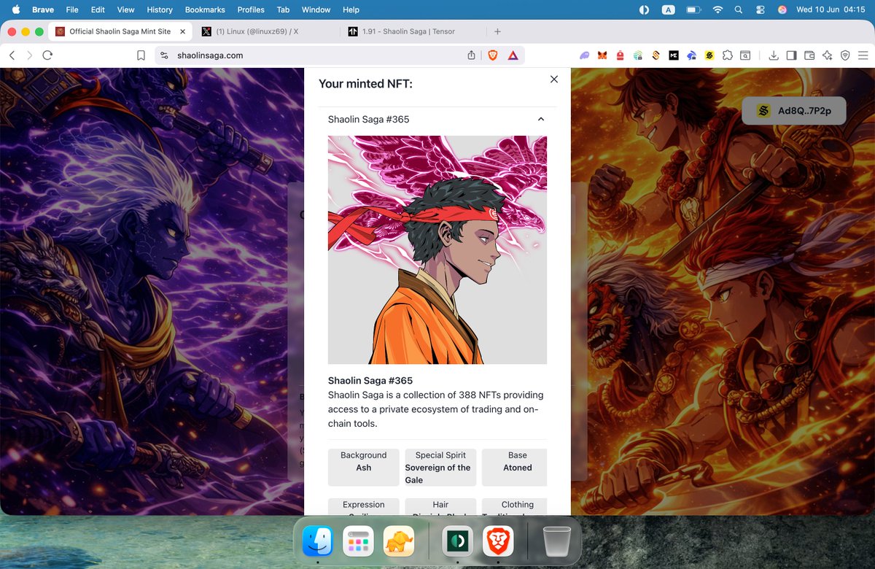Open the yellow S Solflare extension icon
The height and width of the screenshot is (569, 875).
(x=709, y=55)
